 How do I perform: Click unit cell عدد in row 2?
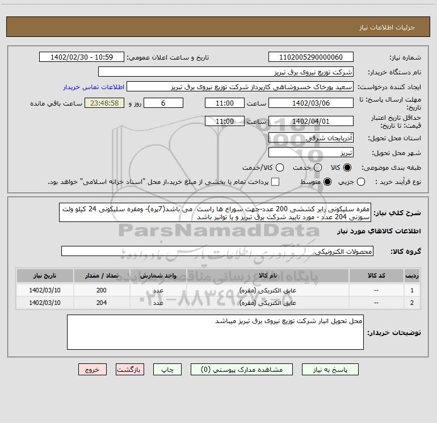158,303
